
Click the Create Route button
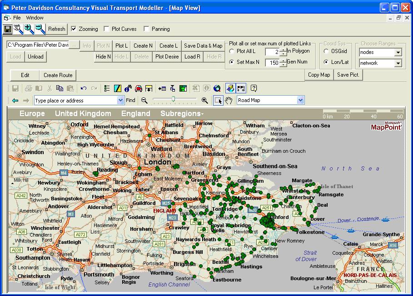pos(58,75)
